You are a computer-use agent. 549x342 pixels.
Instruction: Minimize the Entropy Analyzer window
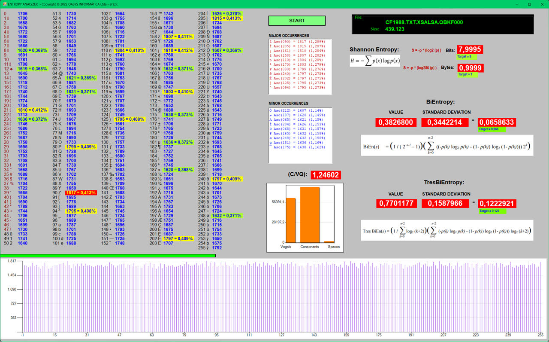click(517, 4)
